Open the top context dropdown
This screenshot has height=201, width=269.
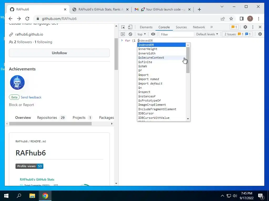pos(142,34)
